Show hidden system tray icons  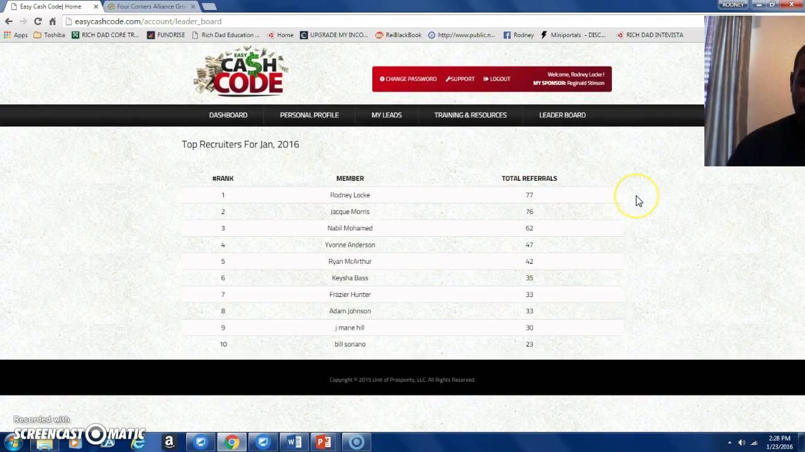click(730, 443)
